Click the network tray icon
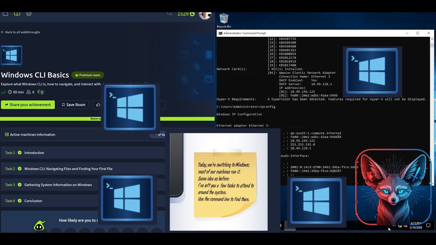The image size is (436, 245). click(400, 226)
